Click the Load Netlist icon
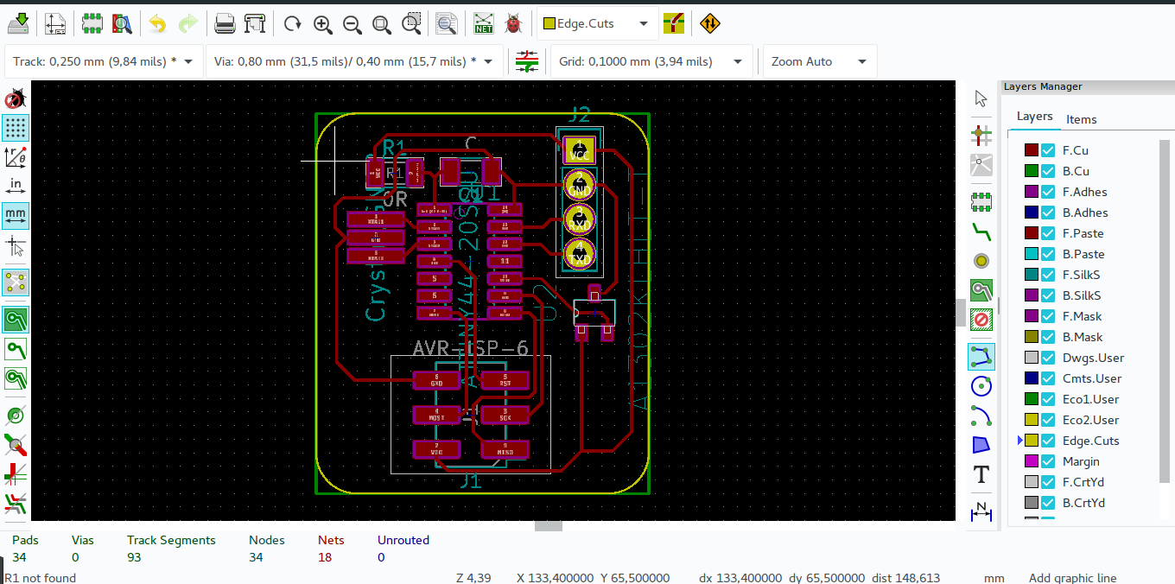1175x584 pixels. coord(483,23)
